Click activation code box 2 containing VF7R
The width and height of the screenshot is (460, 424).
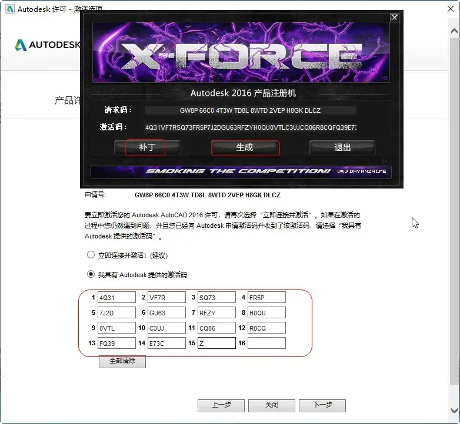(166, 297)
